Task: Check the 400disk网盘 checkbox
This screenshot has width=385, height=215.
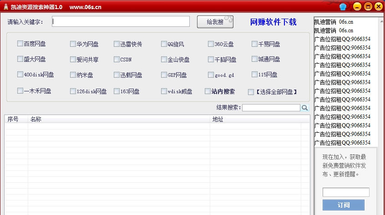Action: (x=20, y=74)
